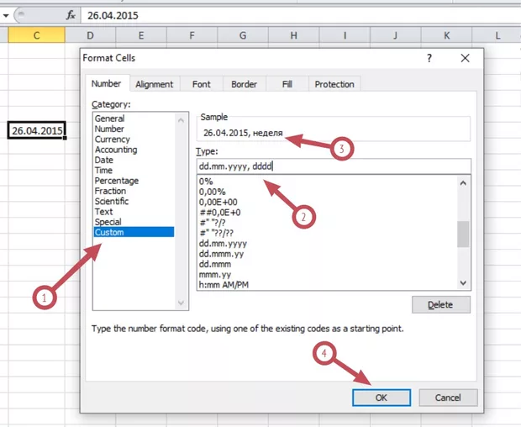Open the Border tab
Screen dimensions: 521x427
[x=244, y=84]
